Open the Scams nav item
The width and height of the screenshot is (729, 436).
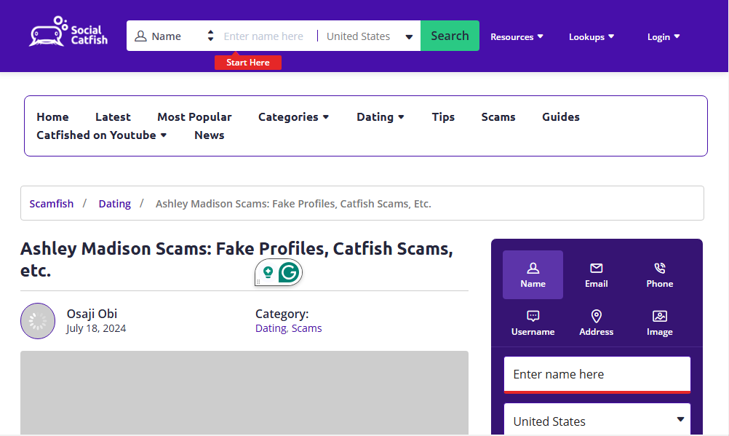[x=498, y=116]
